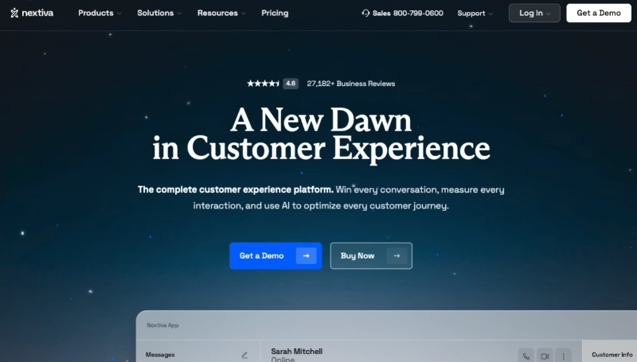Click Get a Demo in header

[x=599, y=13]
